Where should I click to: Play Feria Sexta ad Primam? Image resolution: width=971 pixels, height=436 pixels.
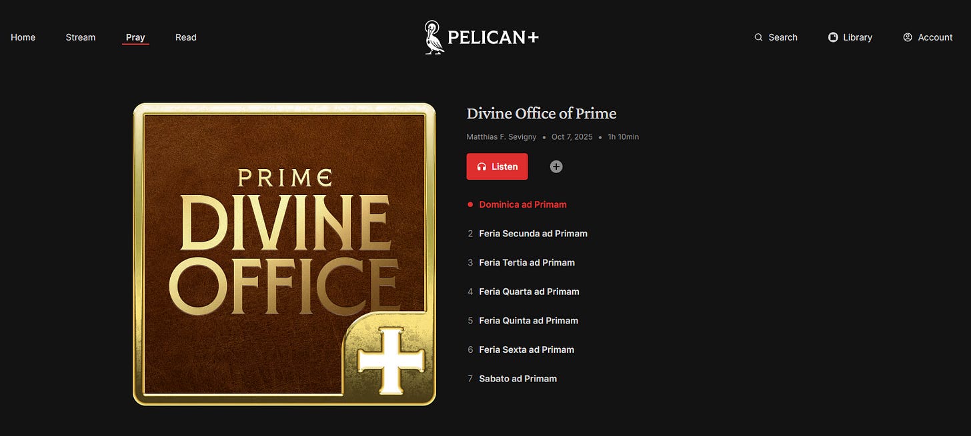pyautogui.click(x=526, y=349)
